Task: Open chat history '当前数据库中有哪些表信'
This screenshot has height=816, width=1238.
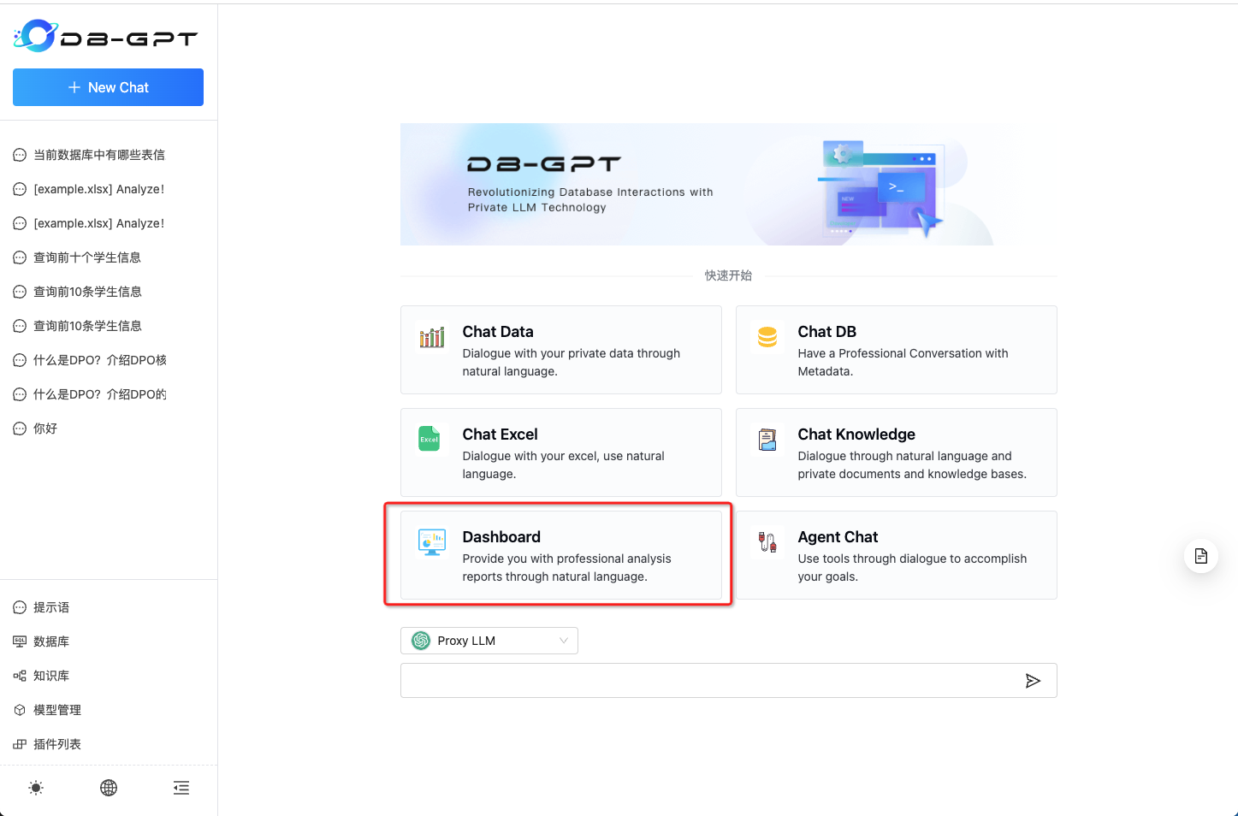Action: click(x=99, y=155)
